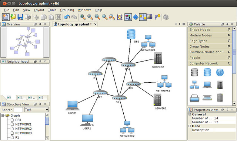The width and height of the screenshot is (237, 141).
Task: Open the Layout menu
Action: 39,10
